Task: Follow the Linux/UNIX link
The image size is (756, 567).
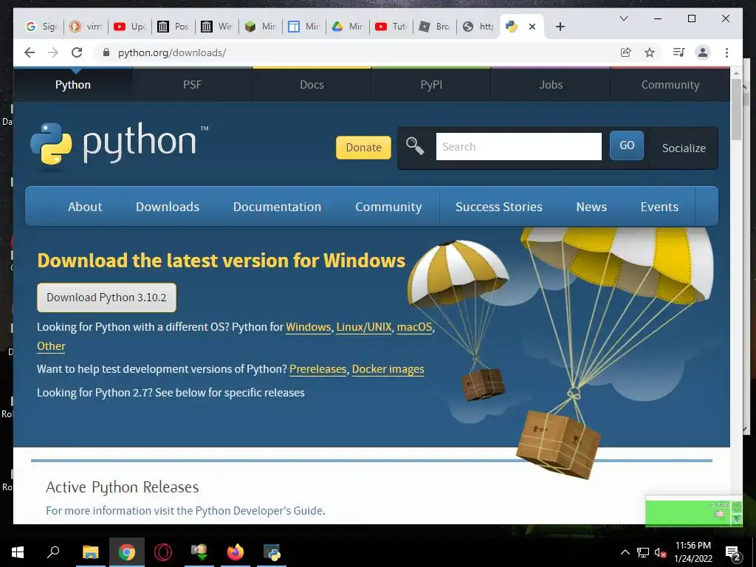Action: point(364,327)
